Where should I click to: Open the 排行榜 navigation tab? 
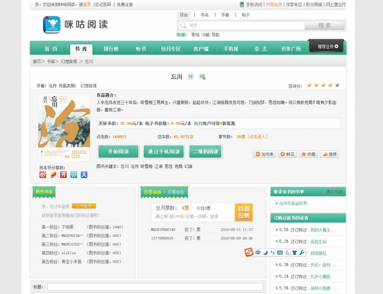[112, 48]
